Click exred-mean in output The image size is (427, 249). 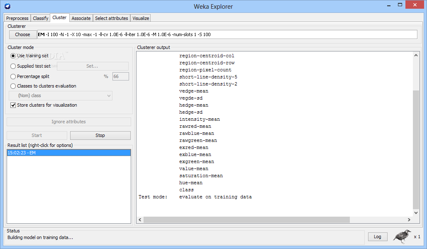point(194,148)
